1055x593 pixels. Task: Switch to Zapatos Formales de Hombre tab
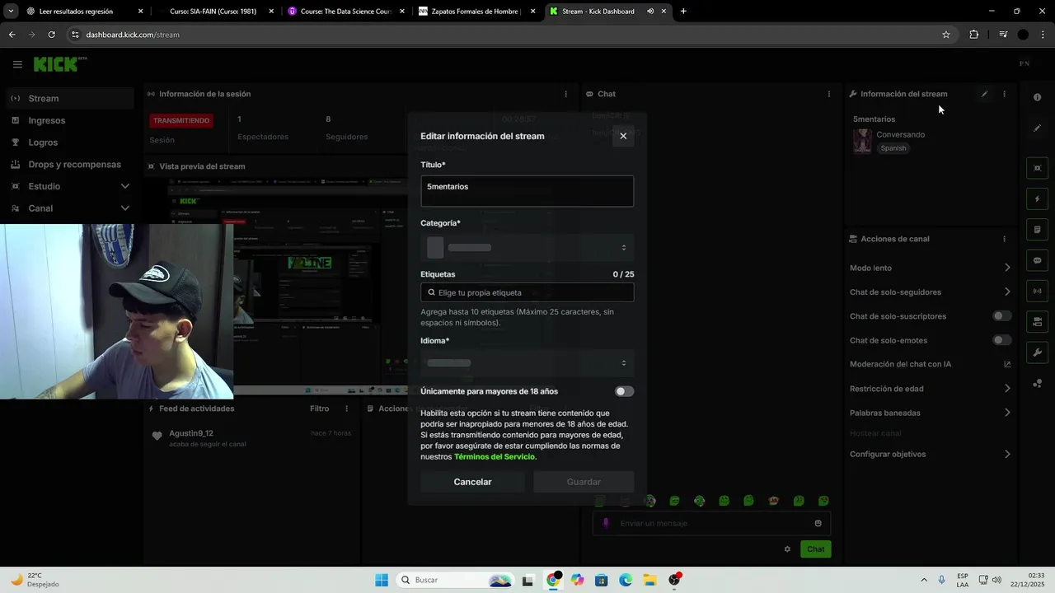tap(477, 12)
